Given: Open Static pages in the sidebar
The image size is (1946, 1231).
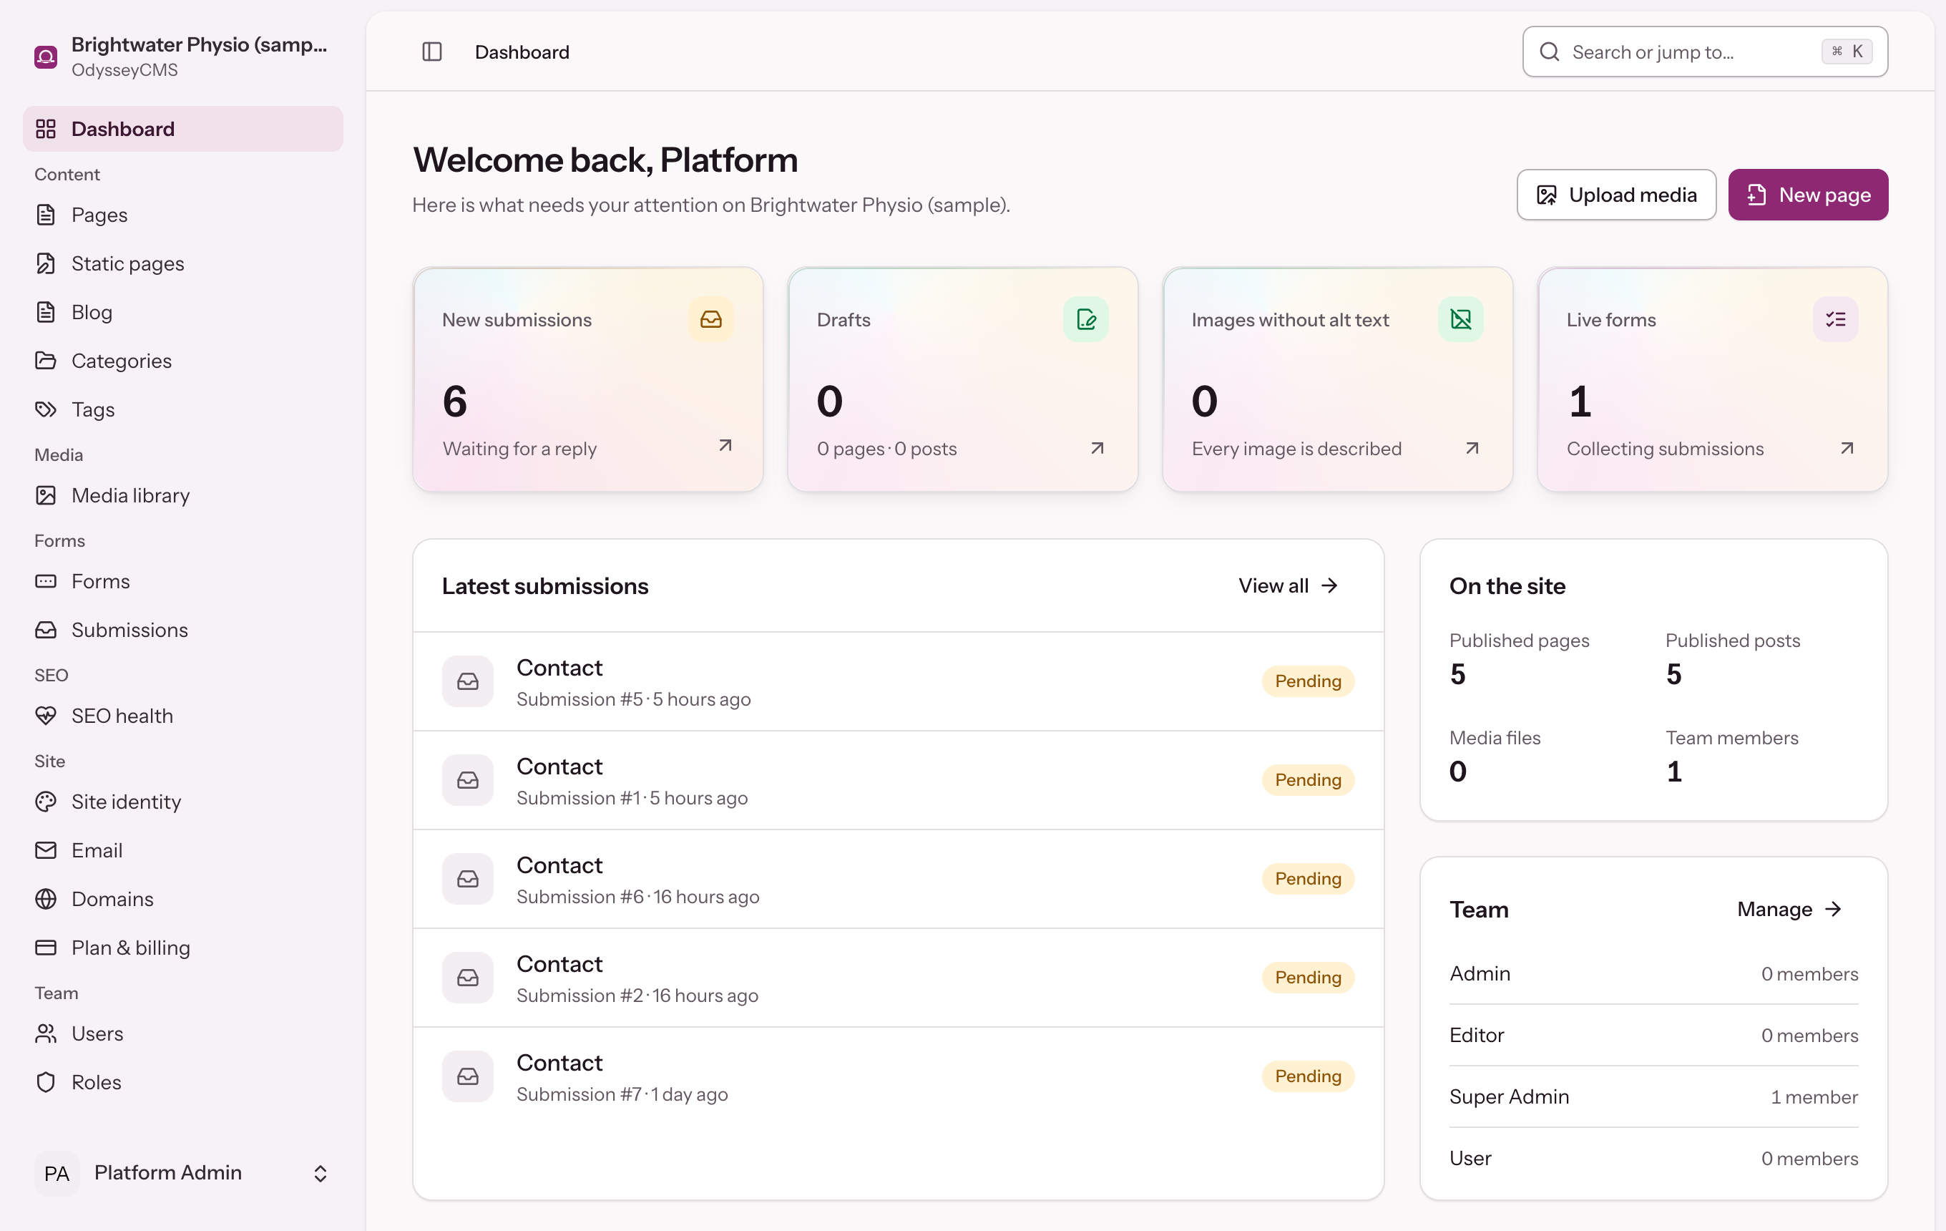Looking at the screenshot, I should (x=182, y=263).
